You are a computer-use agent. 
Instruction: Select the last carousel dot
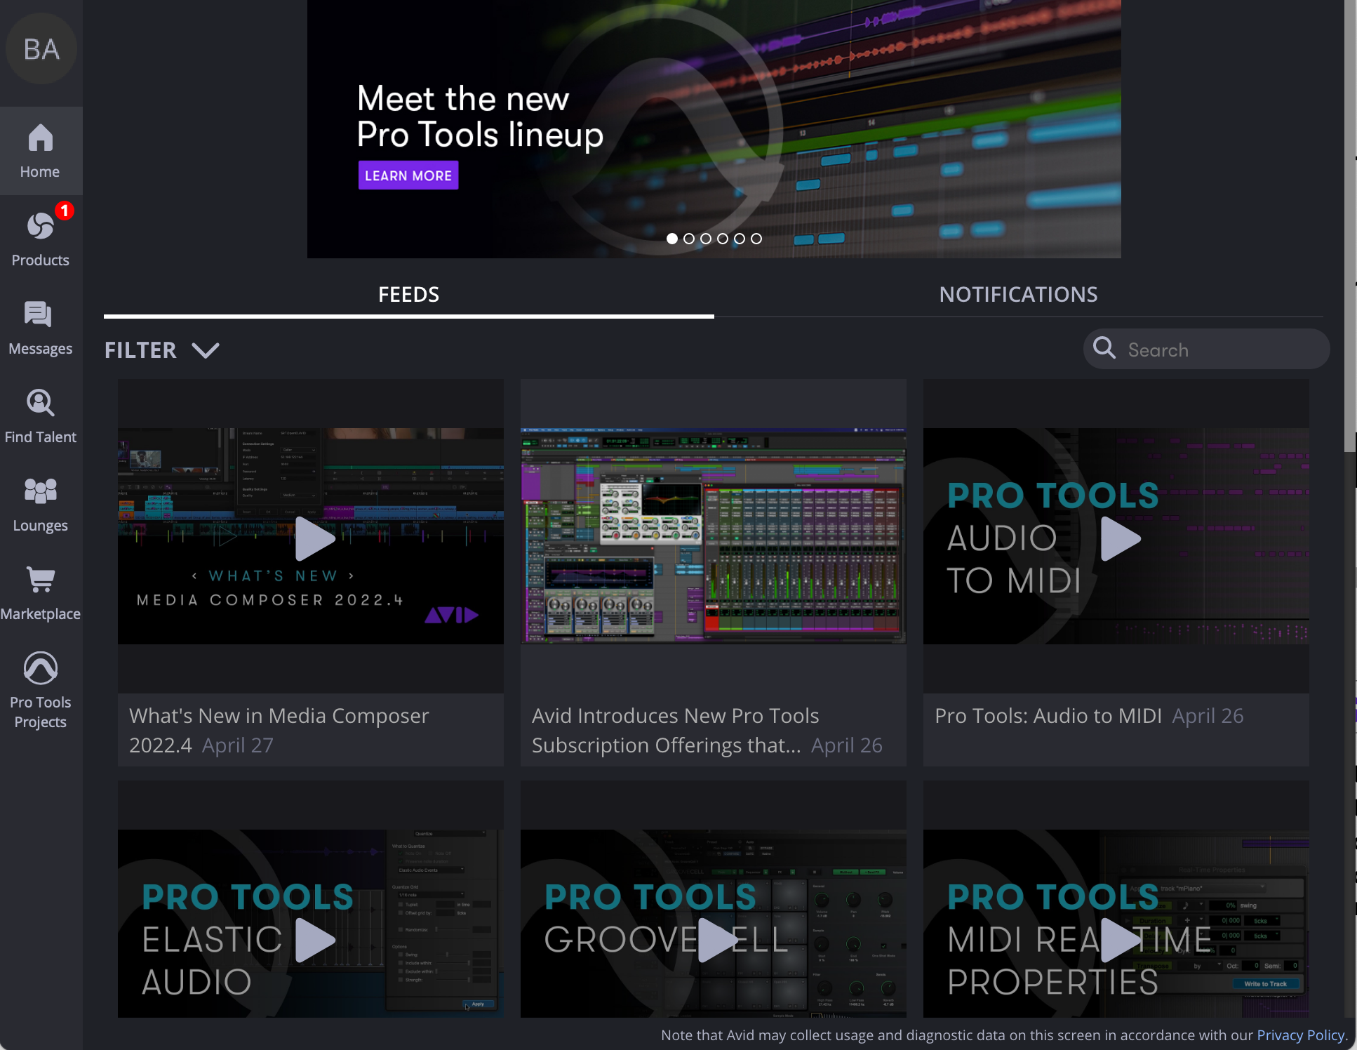click(x=756, y=239)
